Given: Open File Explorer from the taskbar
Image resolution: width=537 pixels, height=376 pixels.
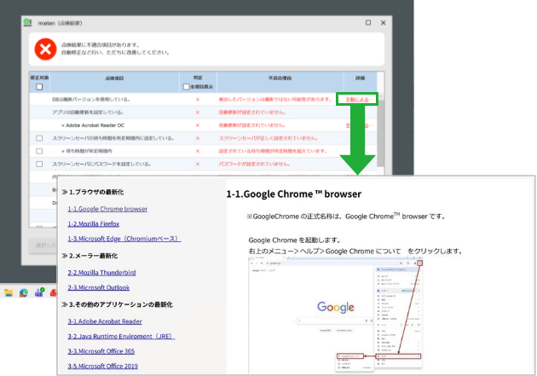Looking at the screenshot, I should pos(9,292).
